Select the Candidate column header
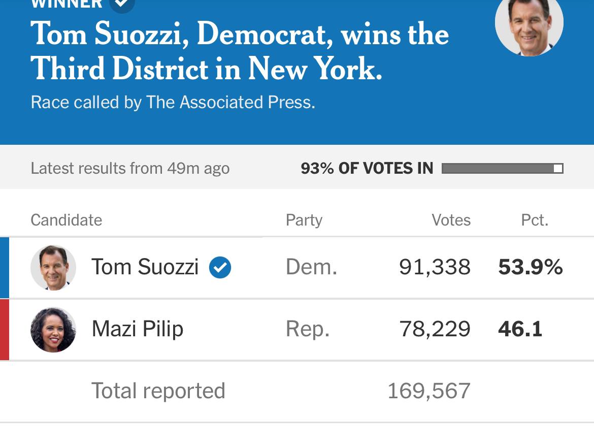Screen dimensions: 594x445 click(67, 220)
